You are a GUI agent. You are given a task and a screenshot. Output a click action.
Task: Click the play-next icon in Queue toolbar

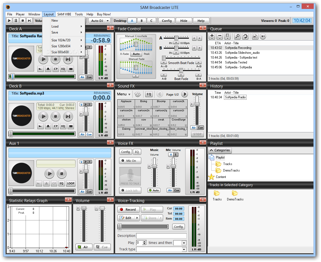[263, 36]
